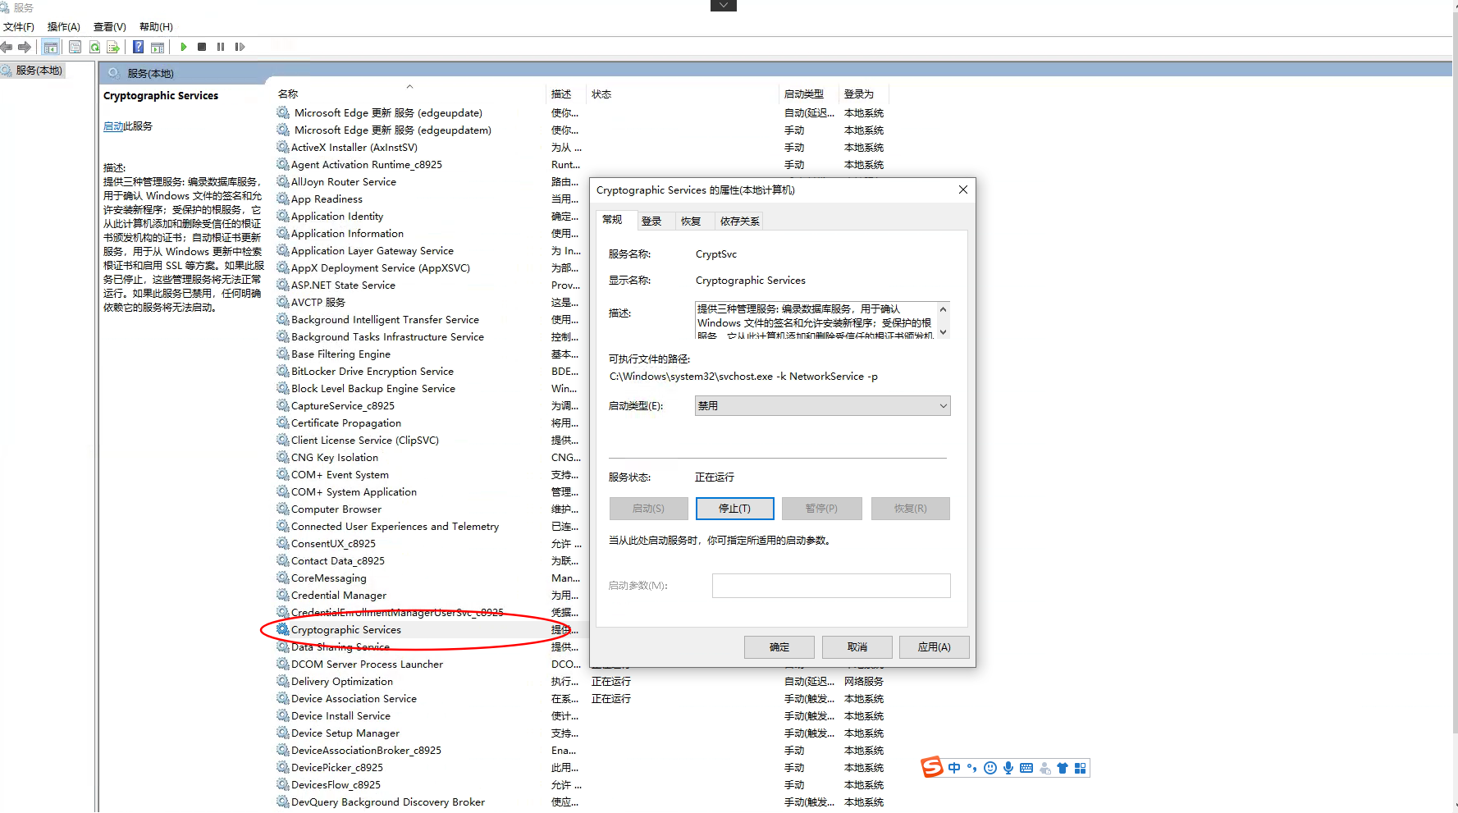Click the 描述 column header
The height and width of the screenshot is (813, 1458).
(561, 94)
